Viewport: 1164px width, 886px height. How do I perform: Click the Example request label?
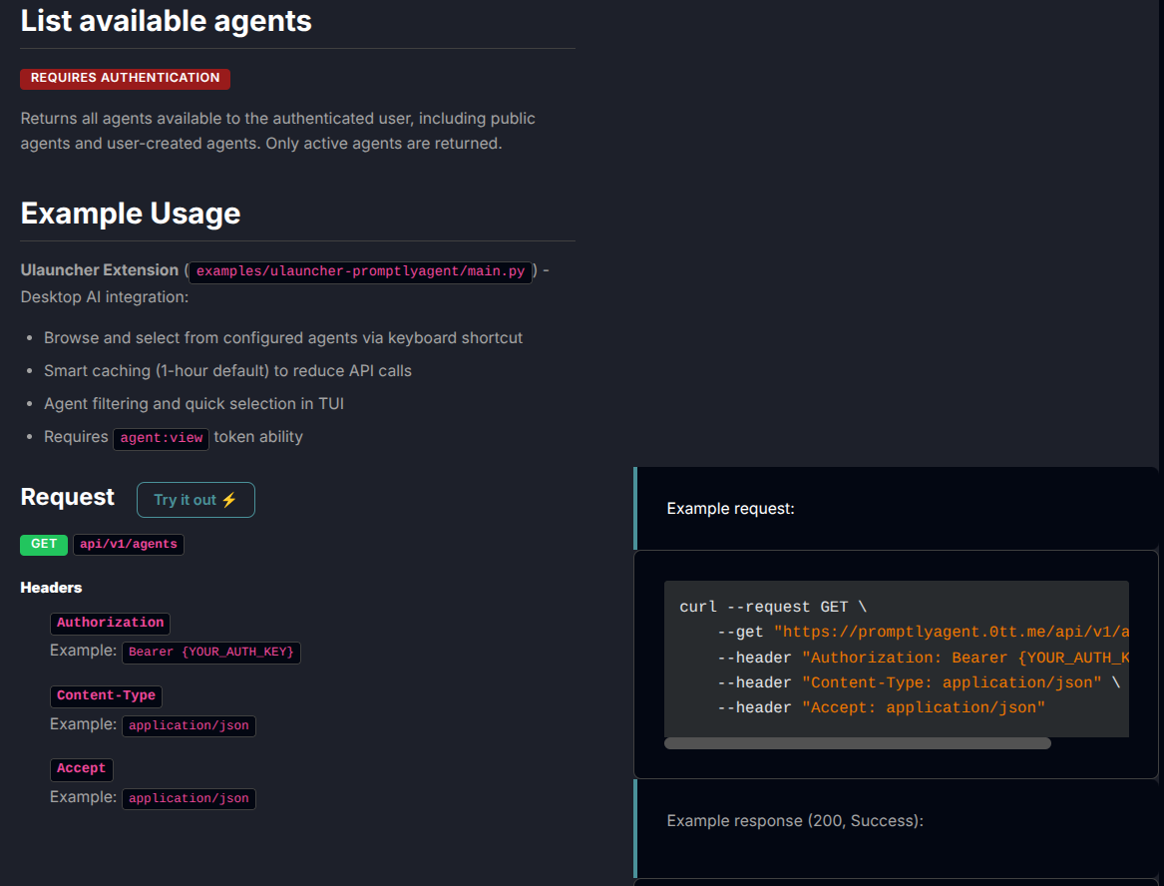730,509
